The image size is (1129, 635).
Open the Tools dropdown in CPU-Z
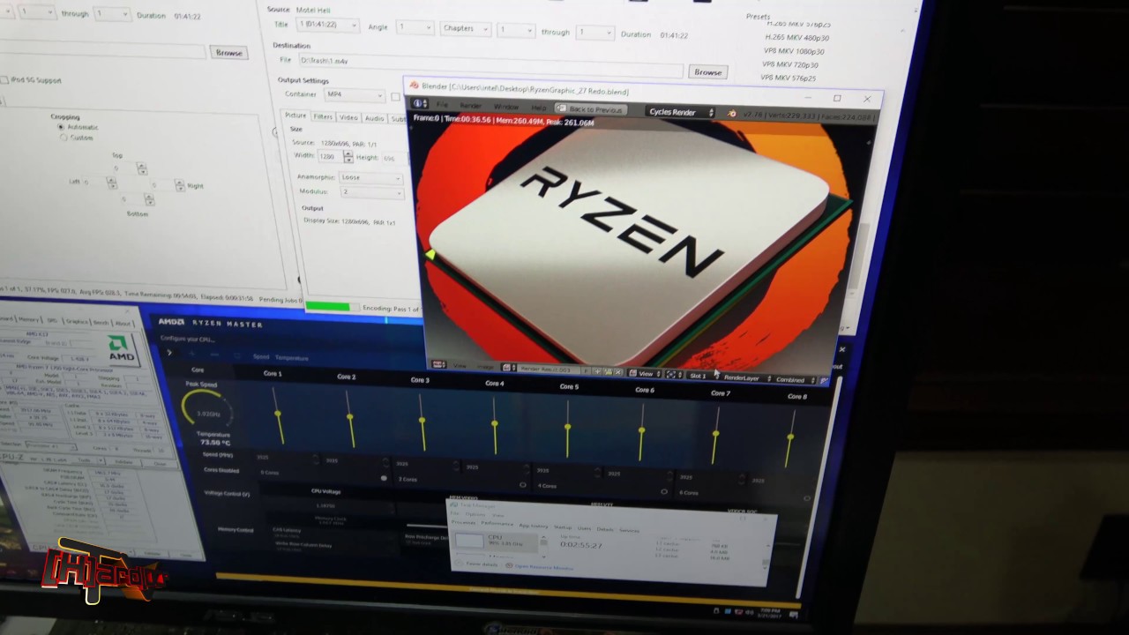88,460
